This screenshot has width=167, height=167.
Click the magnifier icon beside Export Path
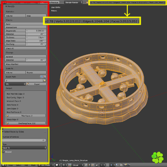[x=41, y=77]
